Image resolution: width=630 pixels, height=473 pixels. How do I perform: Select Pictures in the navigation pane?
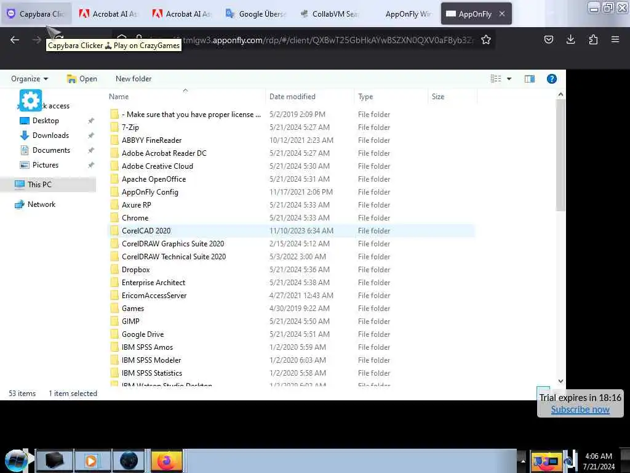coord(46,165)
